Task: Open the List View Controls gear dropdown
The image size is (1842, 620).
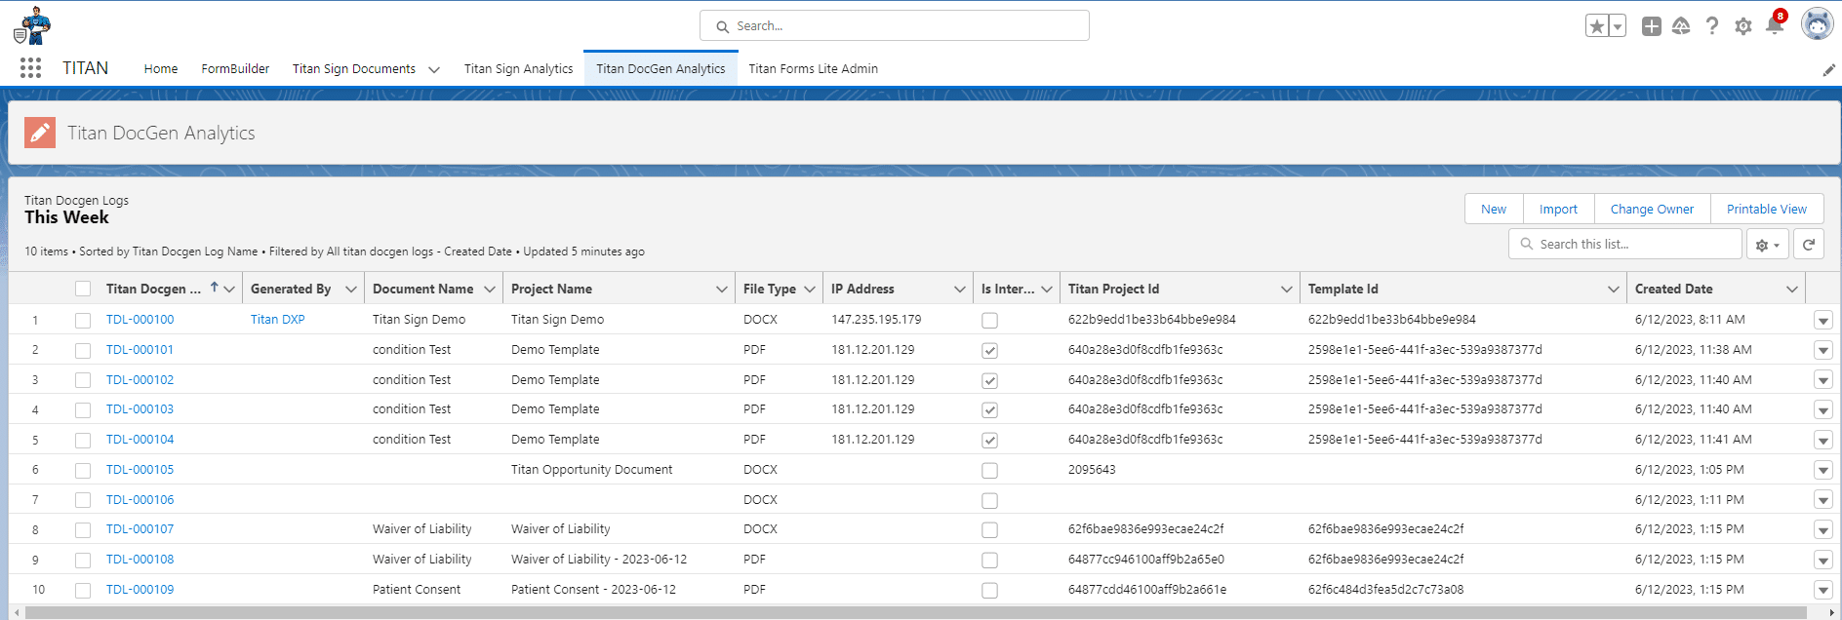Action: coord(1767,245)
